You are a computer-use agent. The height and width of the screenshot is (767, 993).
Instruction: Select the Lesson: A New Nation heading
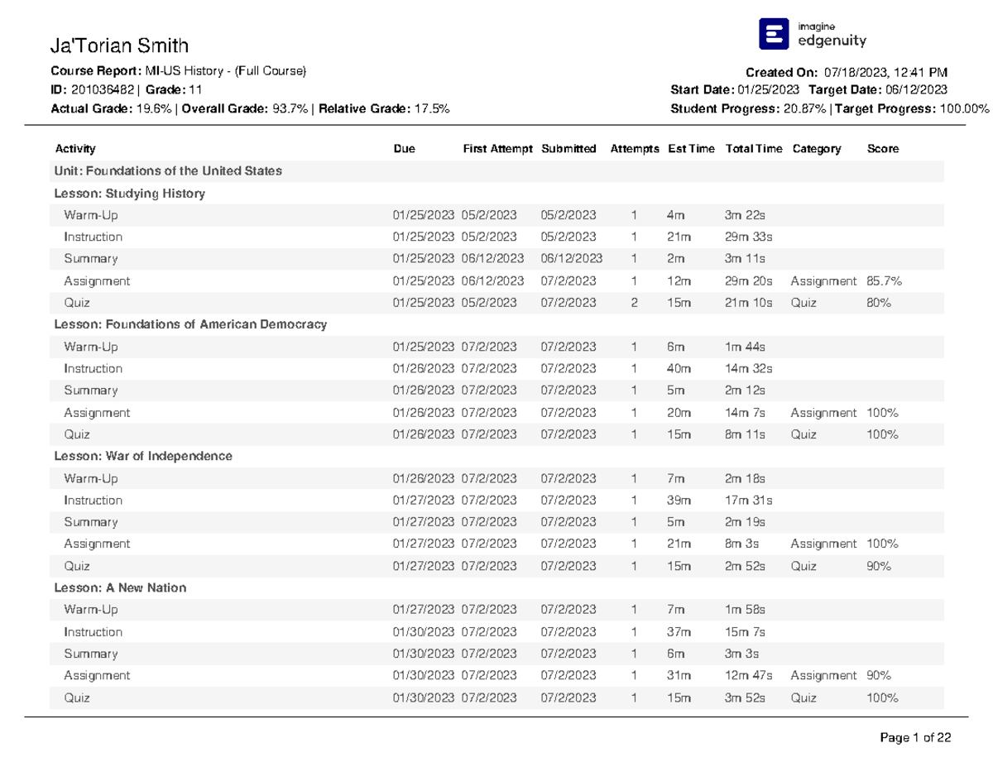[x=120, y=587]
